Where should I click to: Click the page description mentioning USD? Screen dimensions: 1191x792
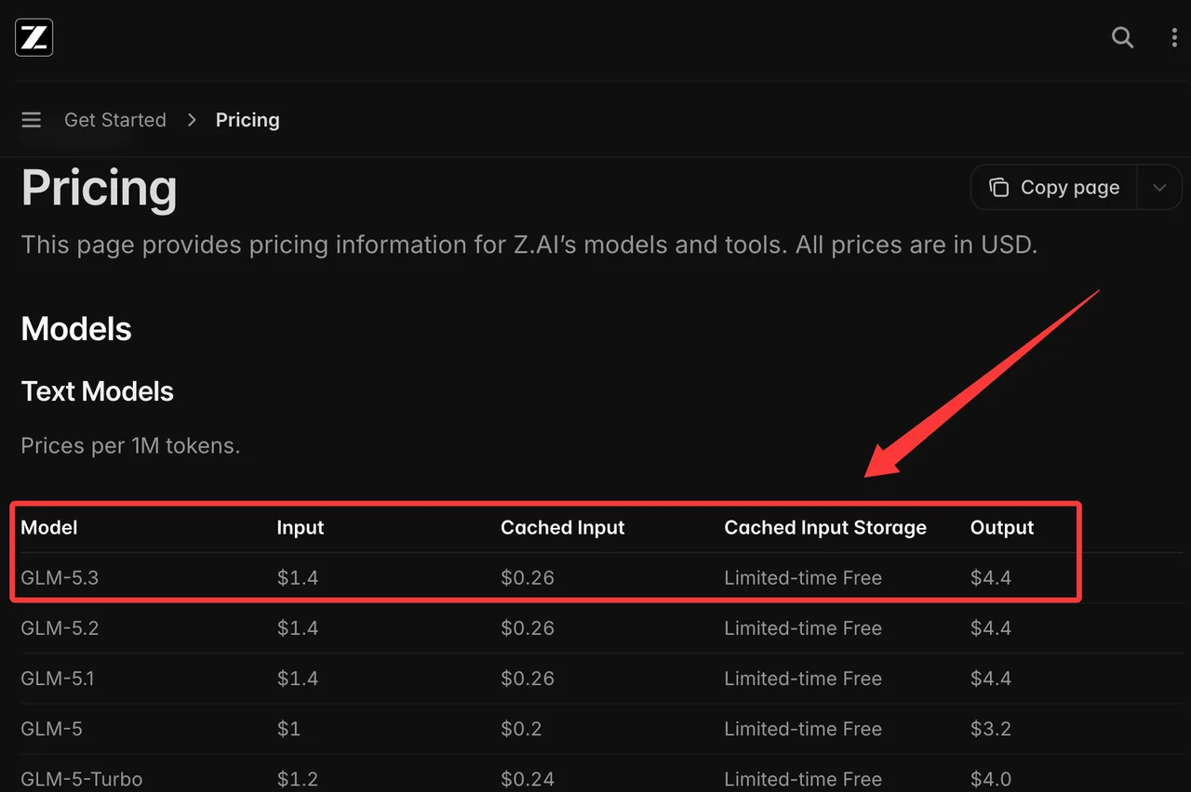529,245
